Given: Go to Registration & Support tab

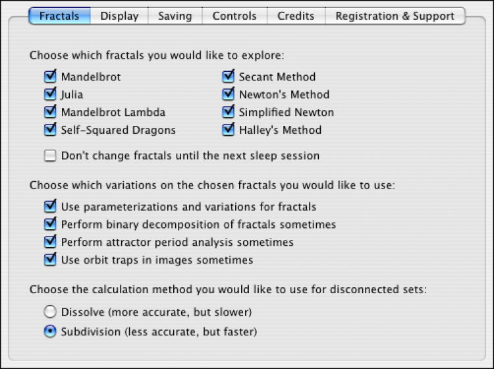Looking at the screenshot, I should click(395, 16).
